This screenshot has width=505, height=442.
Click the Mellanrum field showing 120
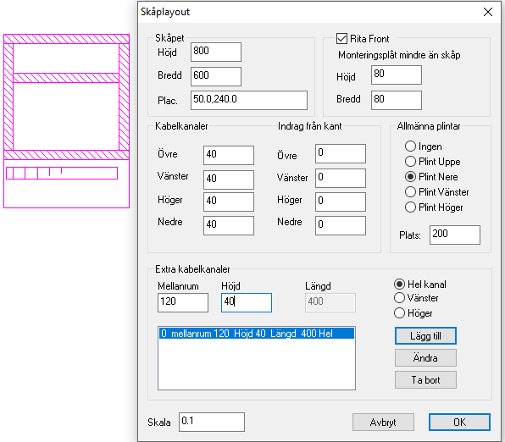pyautogui.click(x=183, y=302)
